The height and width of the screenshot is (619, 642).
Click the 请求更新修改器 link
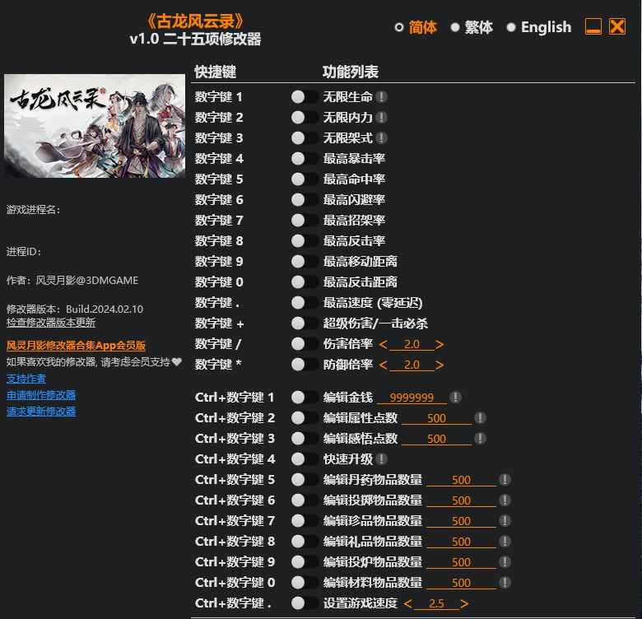tap(41, 412)
